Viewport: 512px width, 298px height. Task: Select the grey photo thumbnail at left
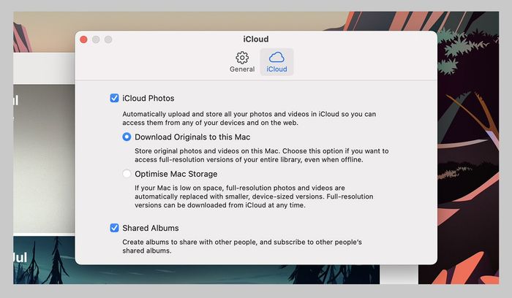point(44,161)
